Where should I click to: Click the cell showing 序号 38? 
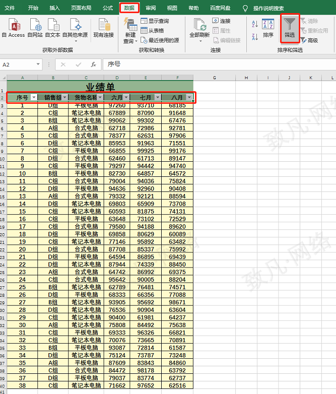[x=22, y=385]
